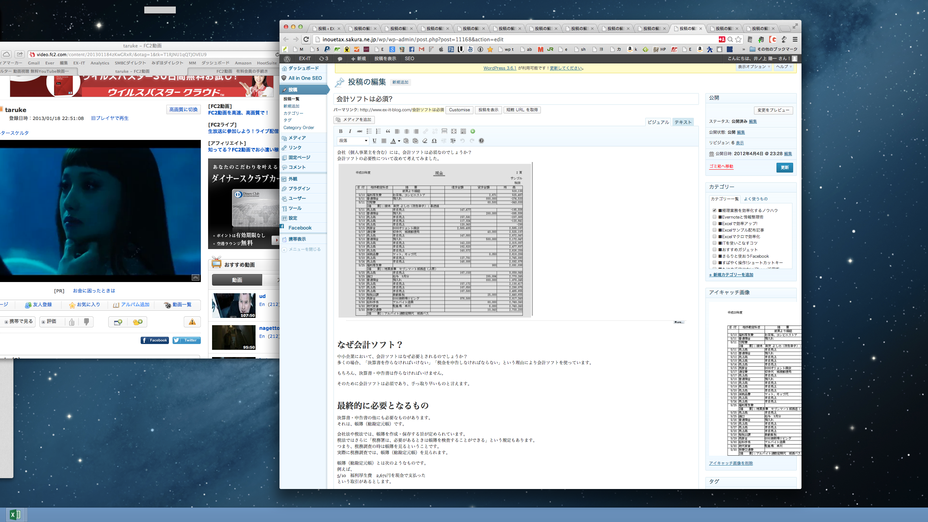Click the 短縮 URL を取得 button

point(522,110)
